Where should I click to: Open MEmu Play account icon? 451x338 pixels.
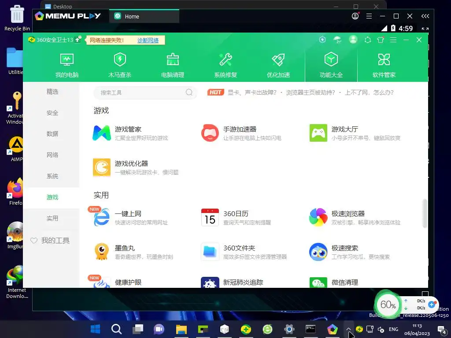355,16
